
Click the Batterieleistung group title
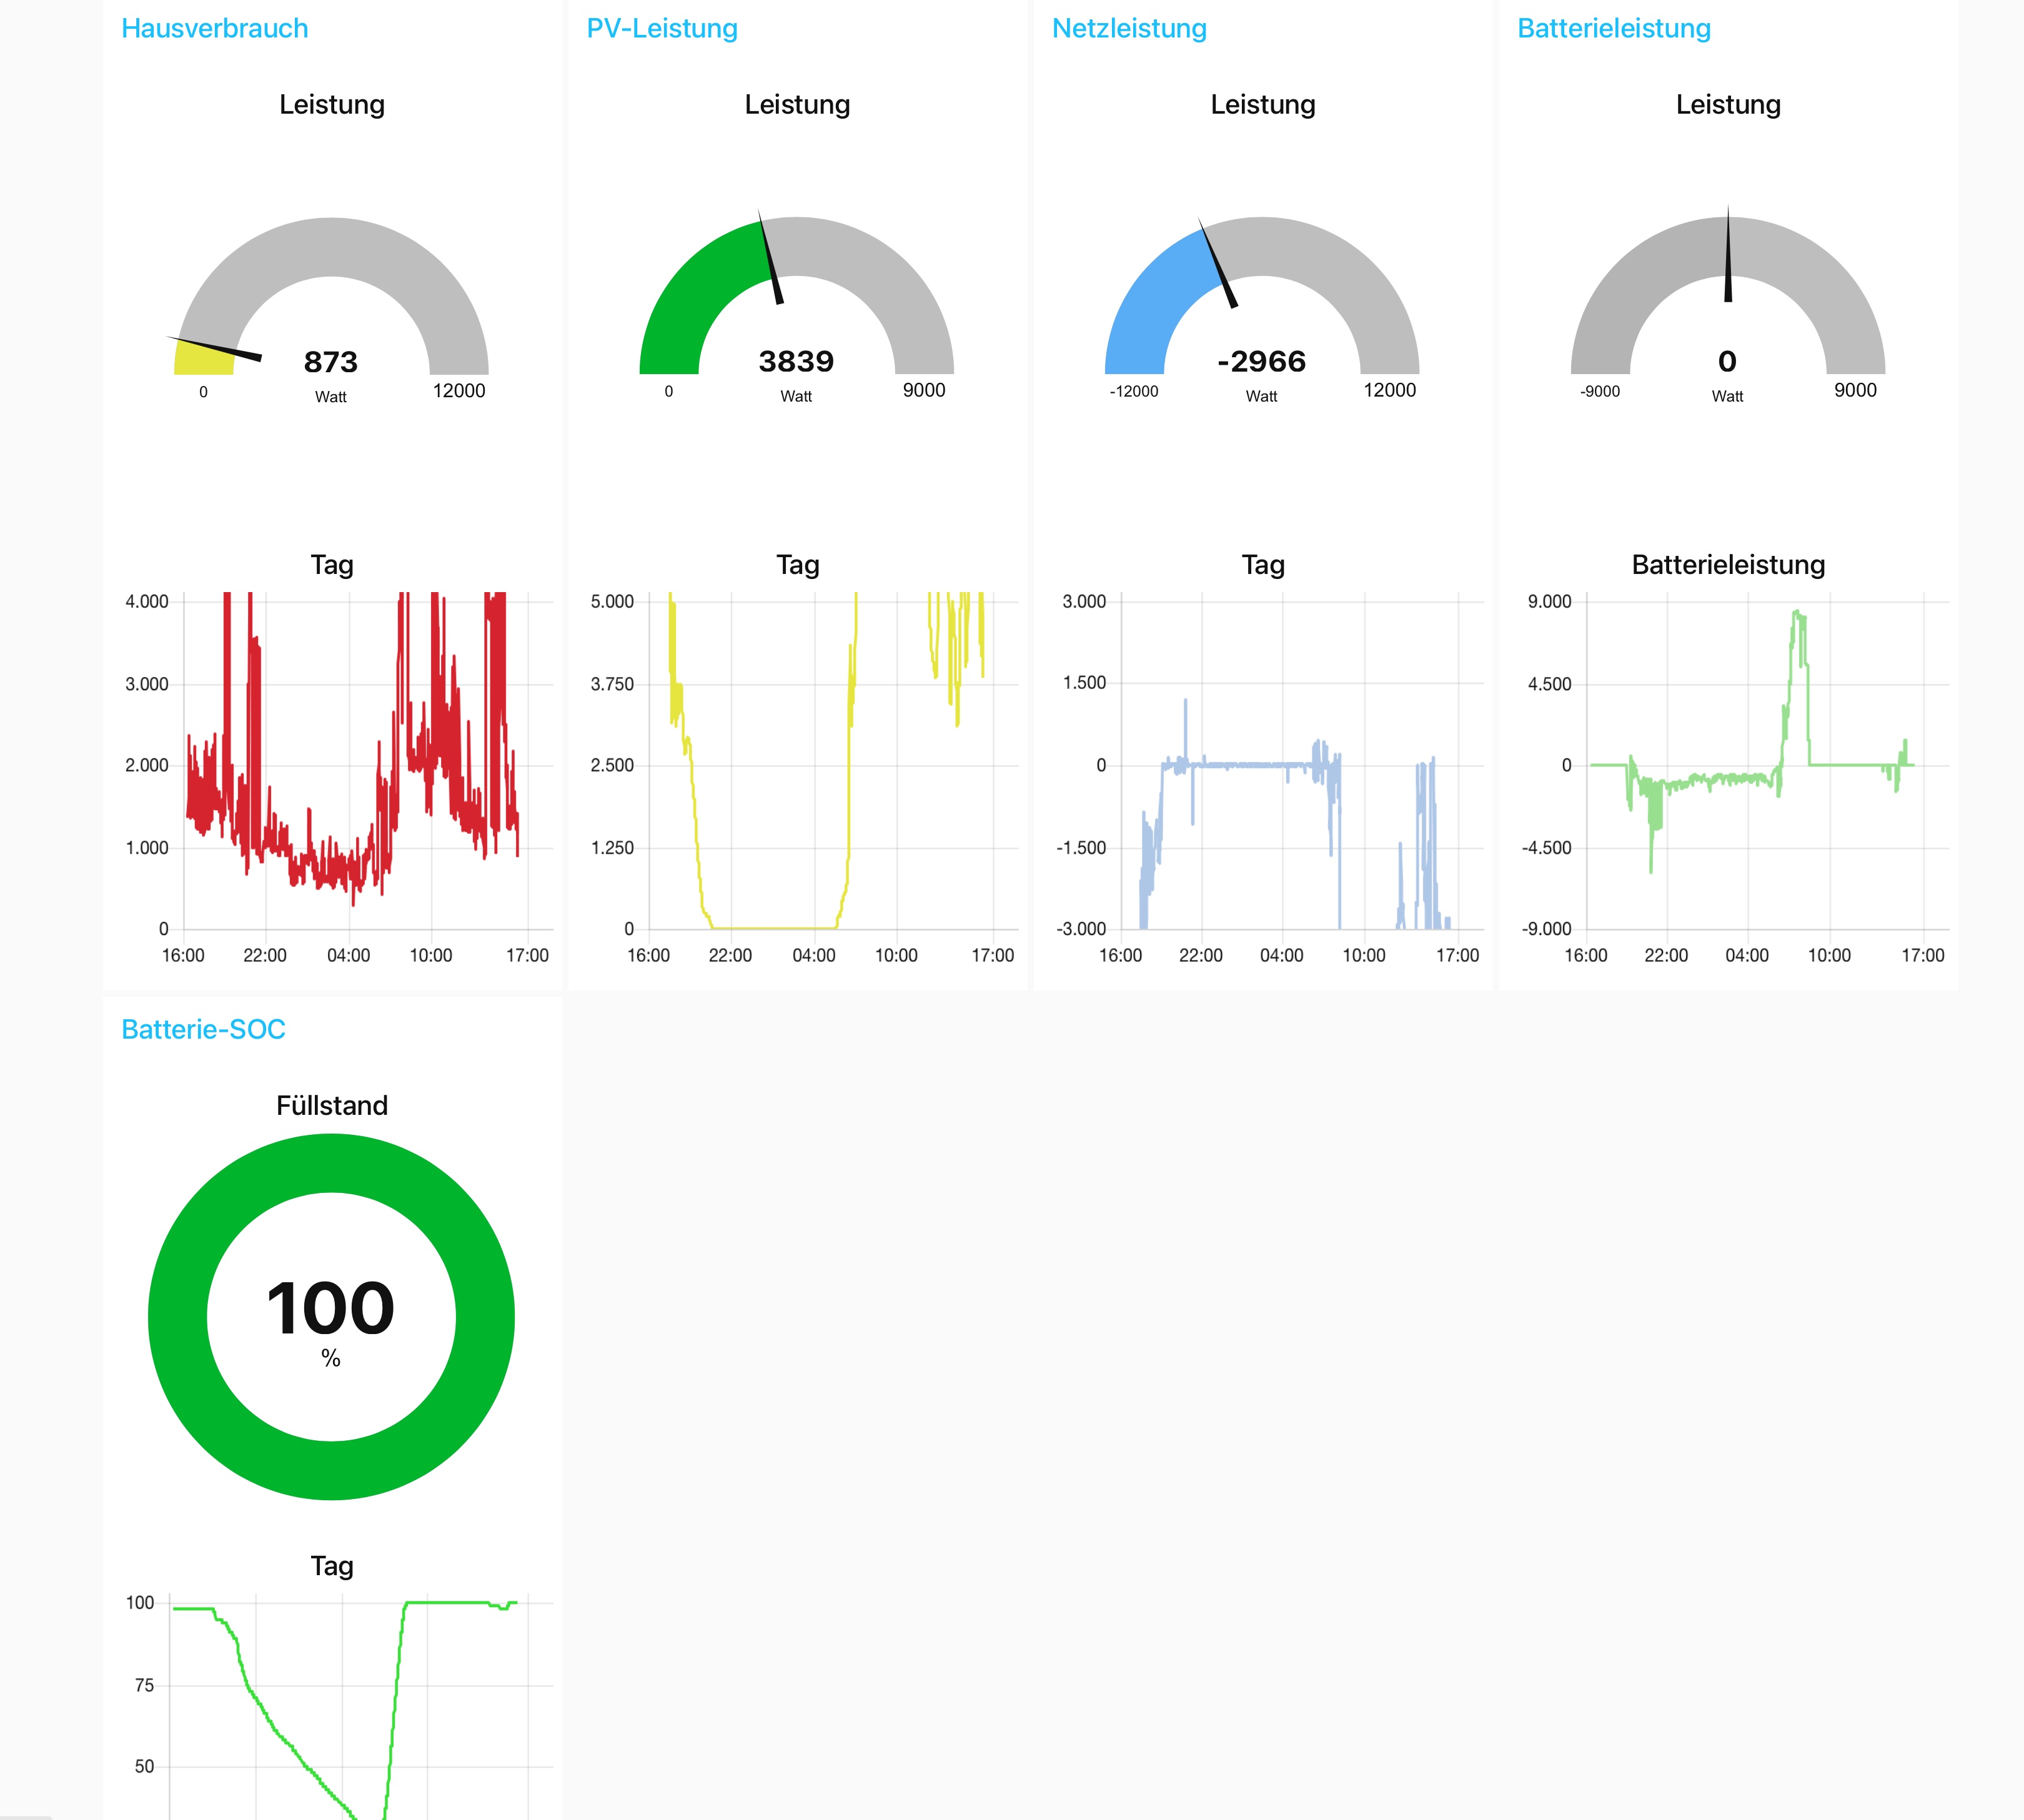1613,28
